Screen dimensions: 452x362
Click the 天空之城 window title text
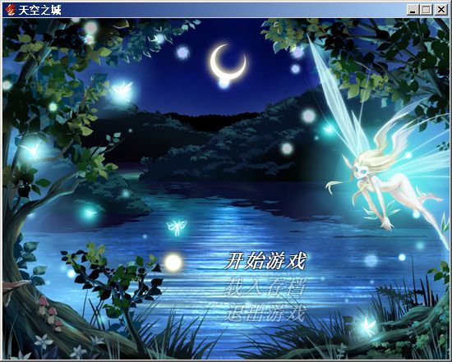coord(39,11)
